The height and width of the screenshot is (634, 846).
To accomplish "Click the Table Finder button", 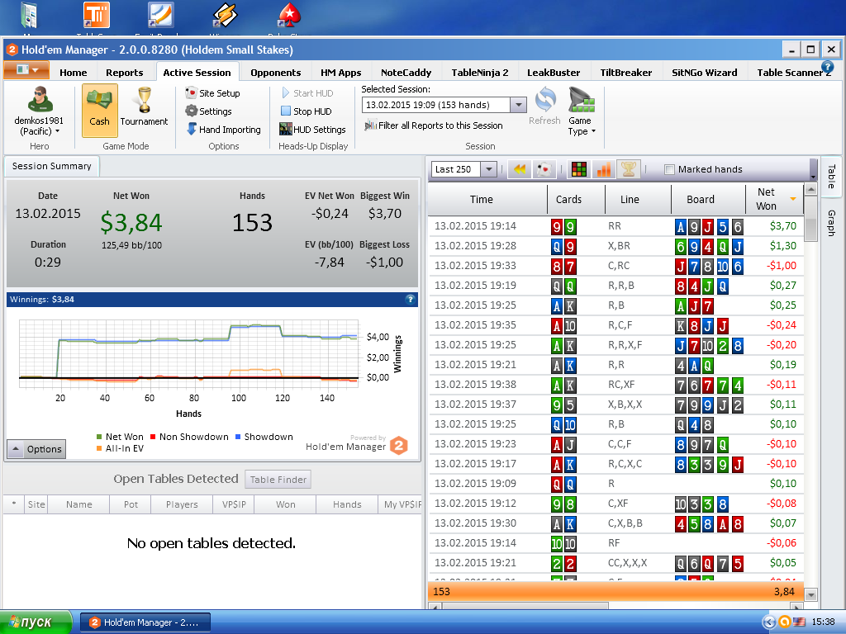I will tap(278, 480).
